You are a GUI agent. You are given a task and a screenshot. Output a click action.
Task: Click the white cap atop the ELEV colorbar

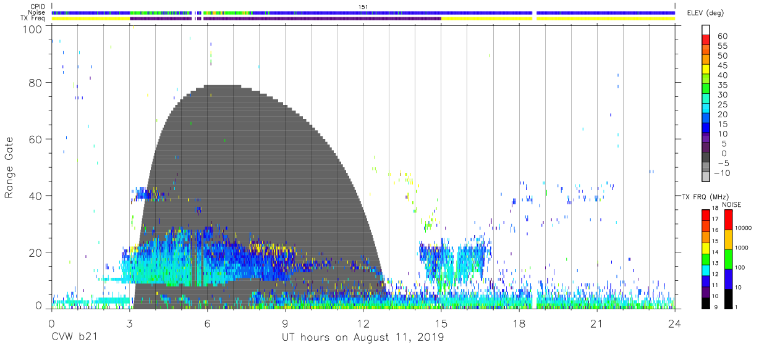pos(706,30)
